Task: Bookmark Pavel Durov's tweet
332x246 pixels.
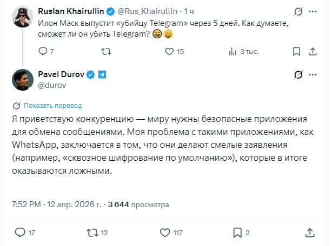Action: (x=237, y=233)
